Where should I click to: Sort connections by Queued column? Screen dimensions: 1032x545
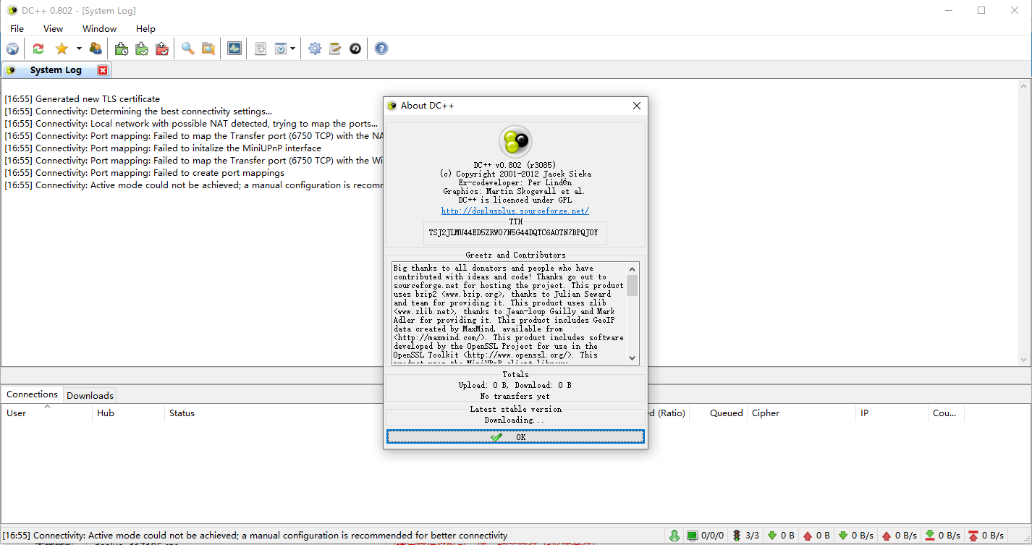[x=719, y=413]
